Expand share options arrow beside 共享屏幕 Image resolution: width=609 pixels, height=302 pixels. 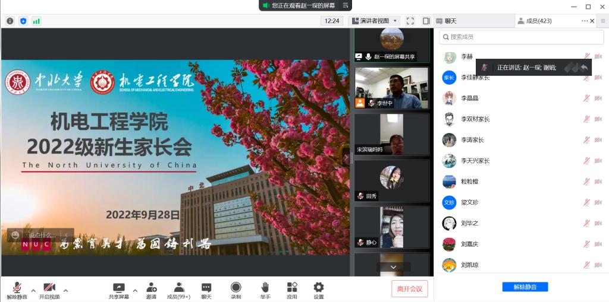[x=135, y=290]
